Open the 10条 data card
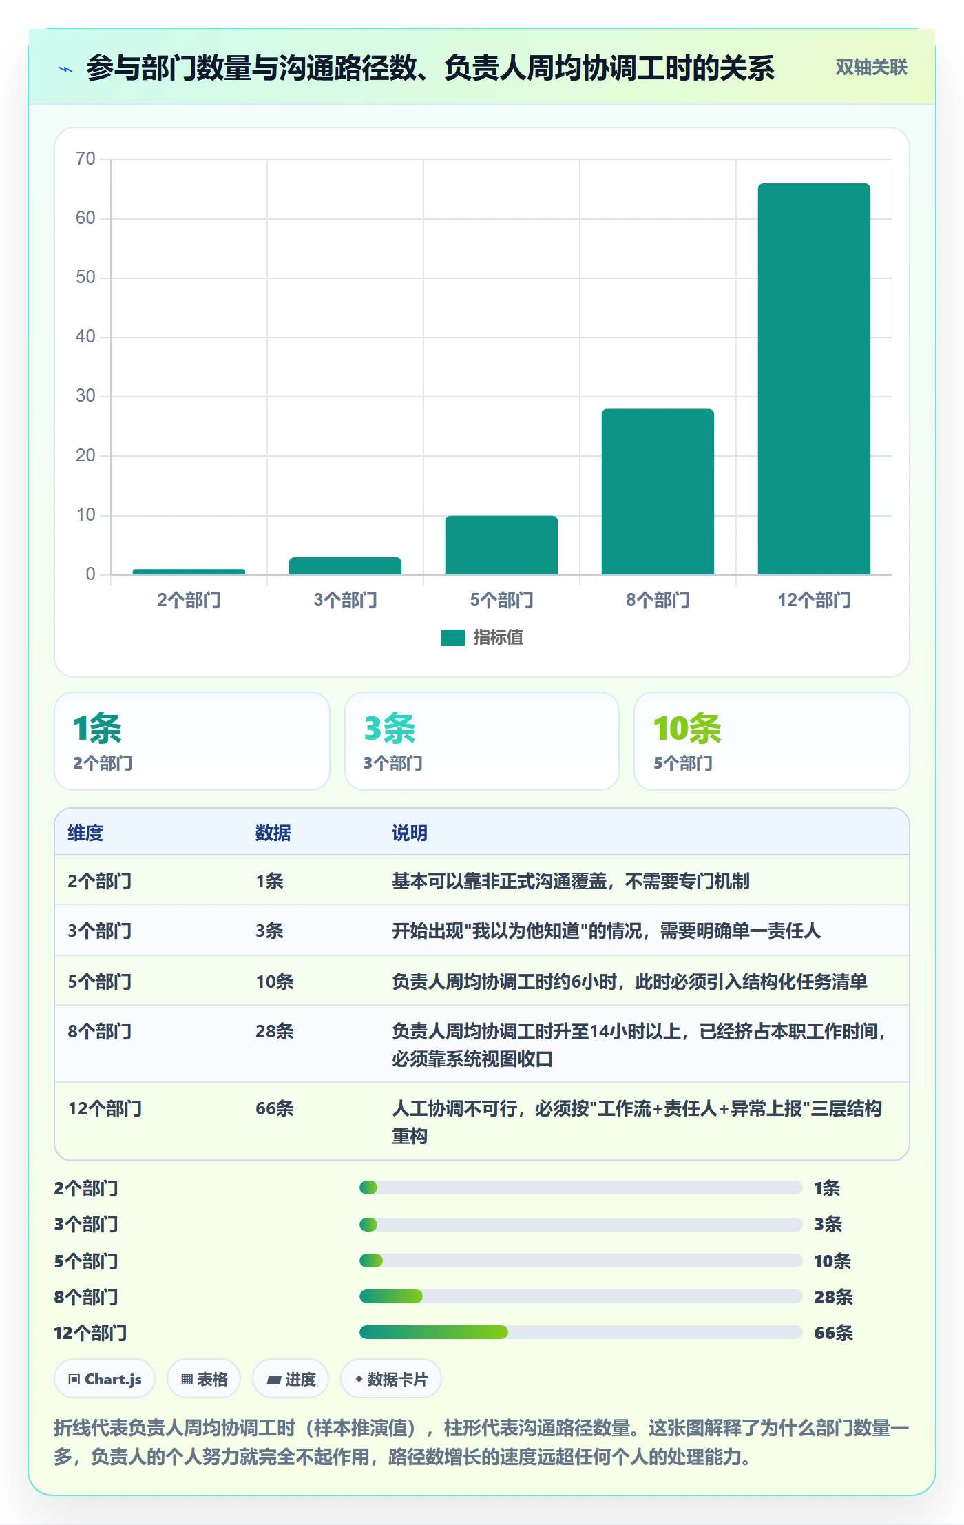 click(772, 741)
